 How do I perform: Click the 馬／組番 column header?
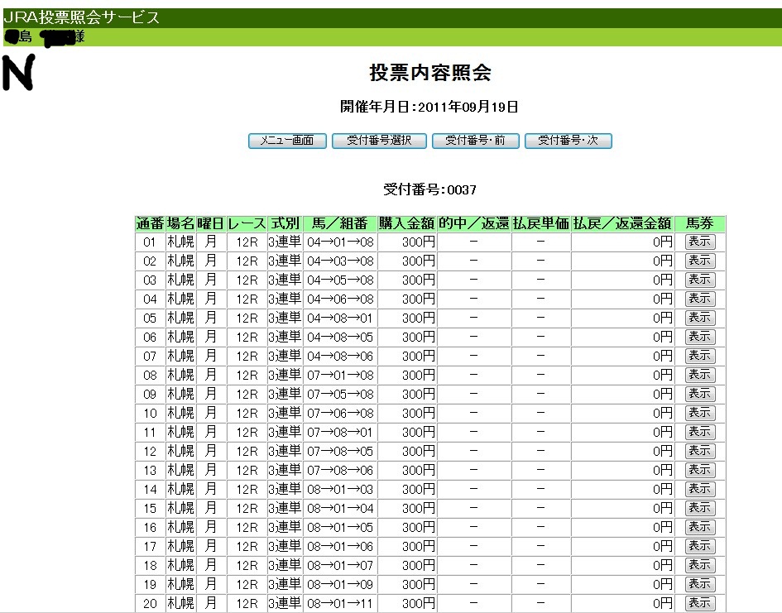[x=340, y=223]
